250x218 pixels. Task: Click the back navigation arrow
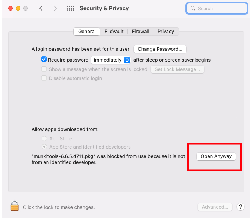coord(41,8)
